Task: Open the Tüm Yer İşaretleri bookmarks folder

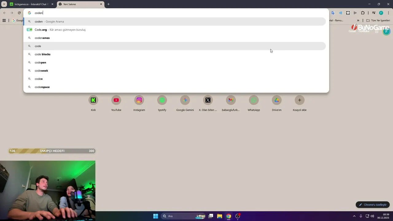Action: [x=378, y=21]
